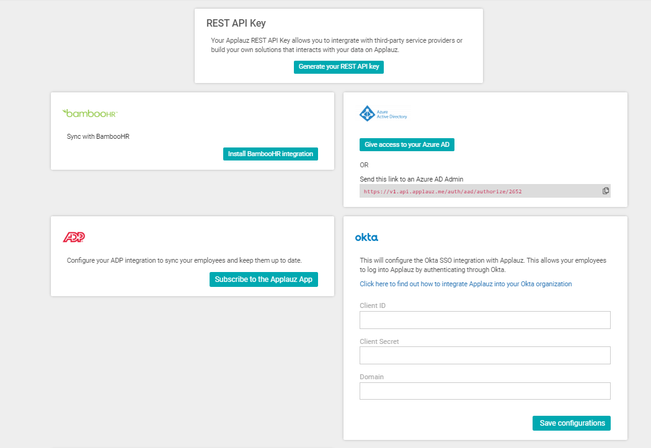Focus the Client ID input field
The image size is (651, 448).
(x=485, y=320)
